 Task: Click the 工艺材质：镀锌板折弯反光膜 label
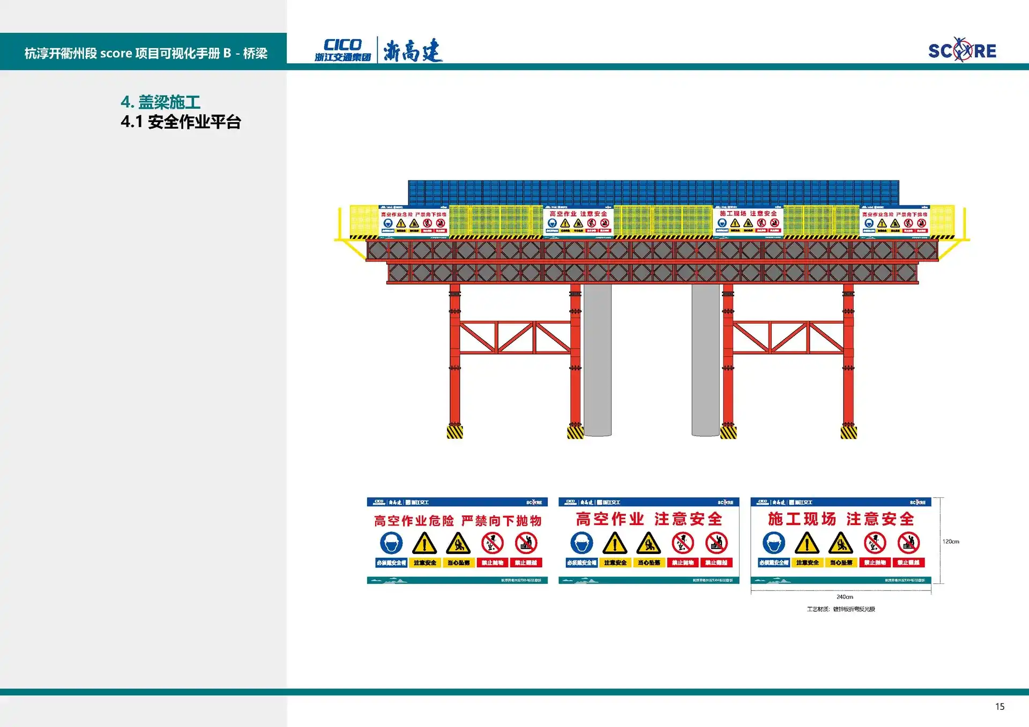click(x=842, y=609)
